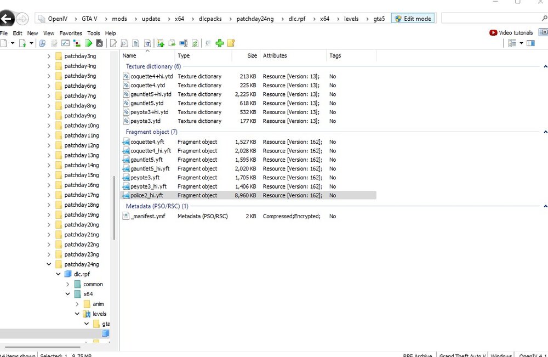Sort by Type column header

[203, 55]
